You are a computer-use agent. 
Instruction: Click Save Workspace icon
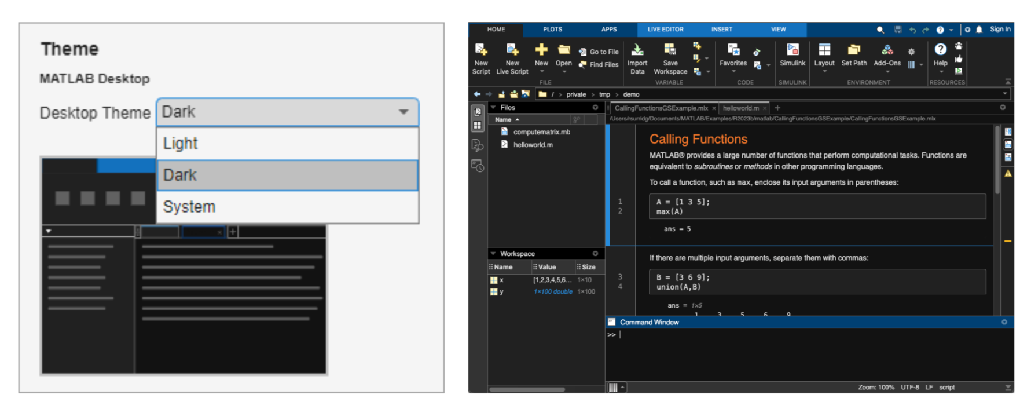(x=670, y=50)
